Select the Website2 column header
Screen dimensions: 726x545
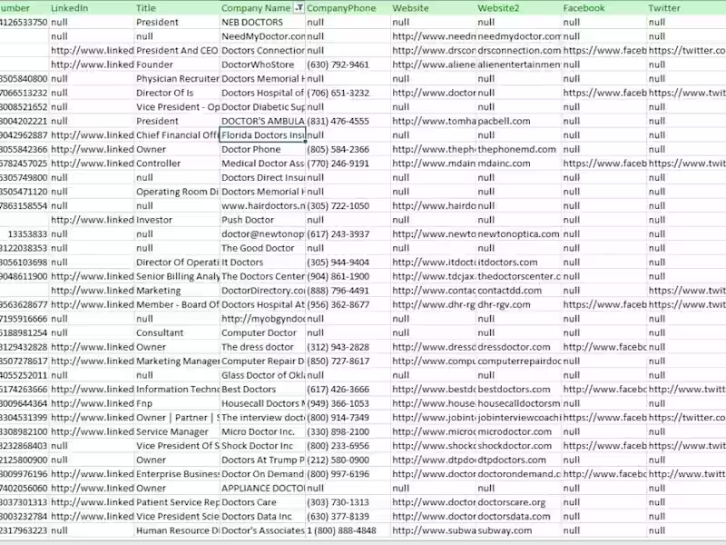tap(519, 8)
